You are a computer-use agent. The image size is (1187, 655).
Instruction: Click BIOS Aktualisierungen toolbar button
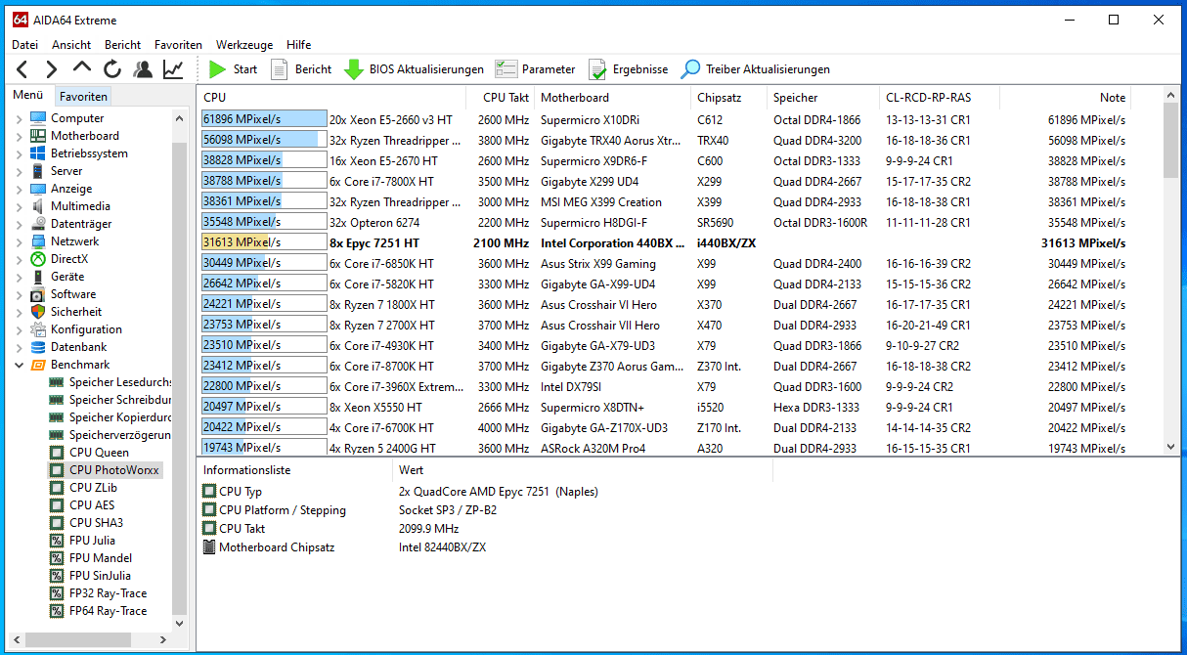[415, 69]
